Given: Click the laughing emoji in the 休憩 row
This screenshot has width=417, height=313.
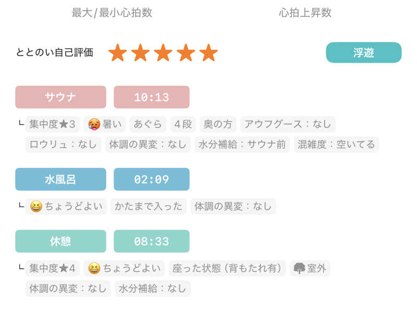Looking at the screenshot, I should pyautogui.click(x=94, y=268).
